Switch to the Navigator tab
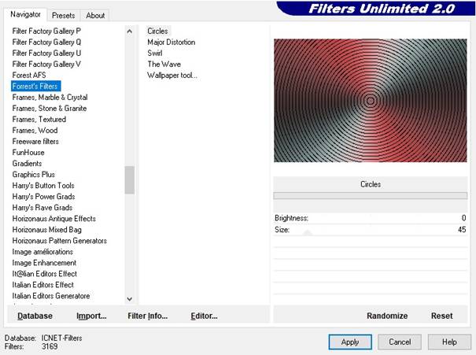The image size is (476, 355). [x=25, y=14]
